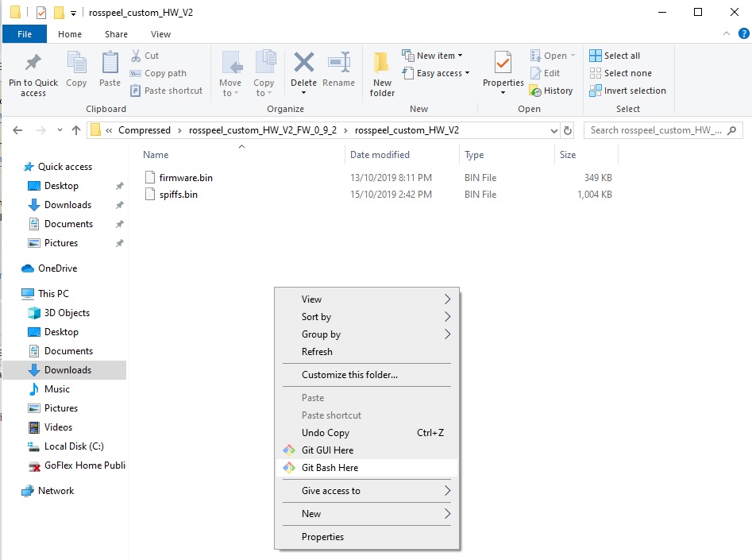Refresh the folder using the address bar button

pos(567,130)
